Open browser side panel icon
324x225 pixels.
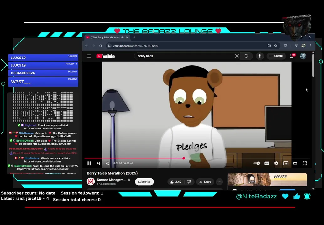(285, 46)
